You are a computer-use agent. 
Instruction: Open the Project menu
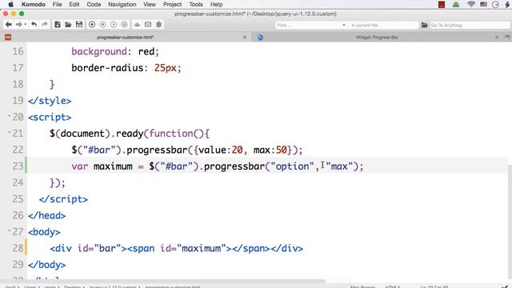tap(172, 5)
